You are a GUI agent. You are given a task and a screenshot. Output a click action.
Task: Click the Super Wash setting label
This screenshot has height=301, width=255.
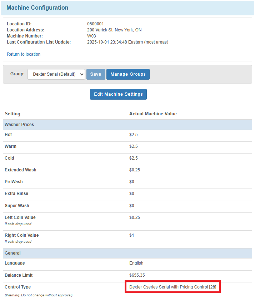[x=17, y=206]
